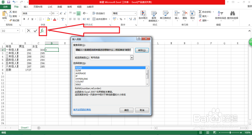Apply red font color A
Image resolution: width=252 pixels, height=135 pixels.
tap(55, 19)
